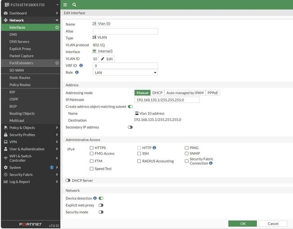Click the Dashboard gauge icon

5,13
